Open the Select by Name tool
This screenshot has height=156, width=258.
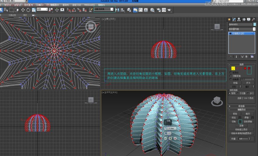coord(6,10)
